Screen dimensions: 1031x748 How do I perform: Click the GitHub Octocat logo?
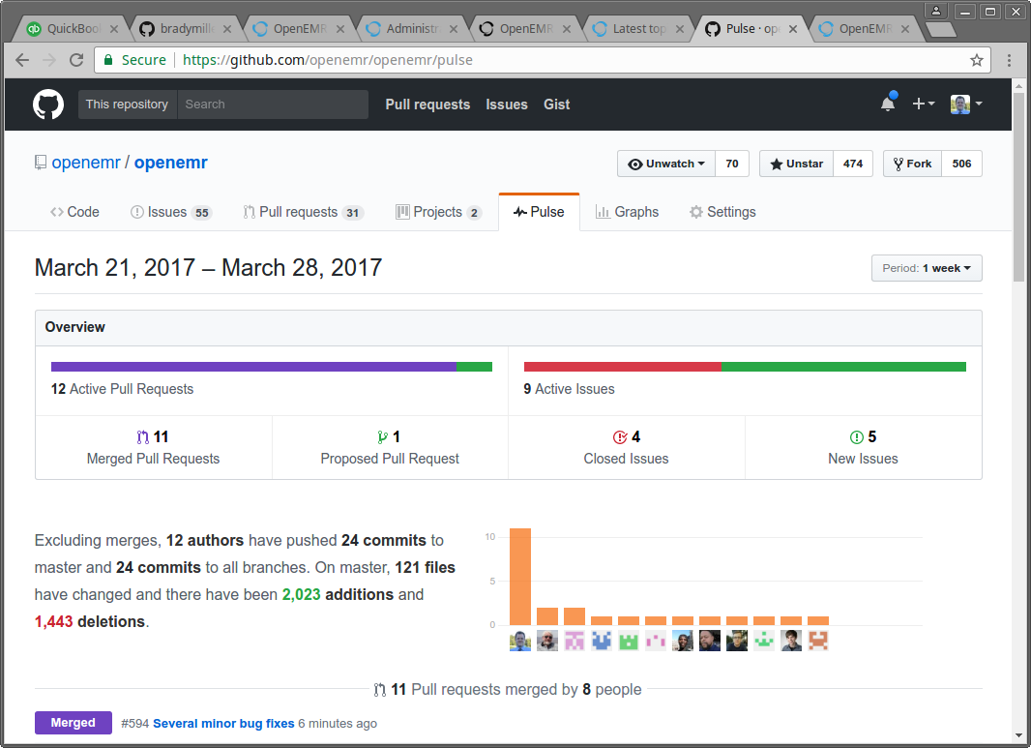click(x=48, y=104)
